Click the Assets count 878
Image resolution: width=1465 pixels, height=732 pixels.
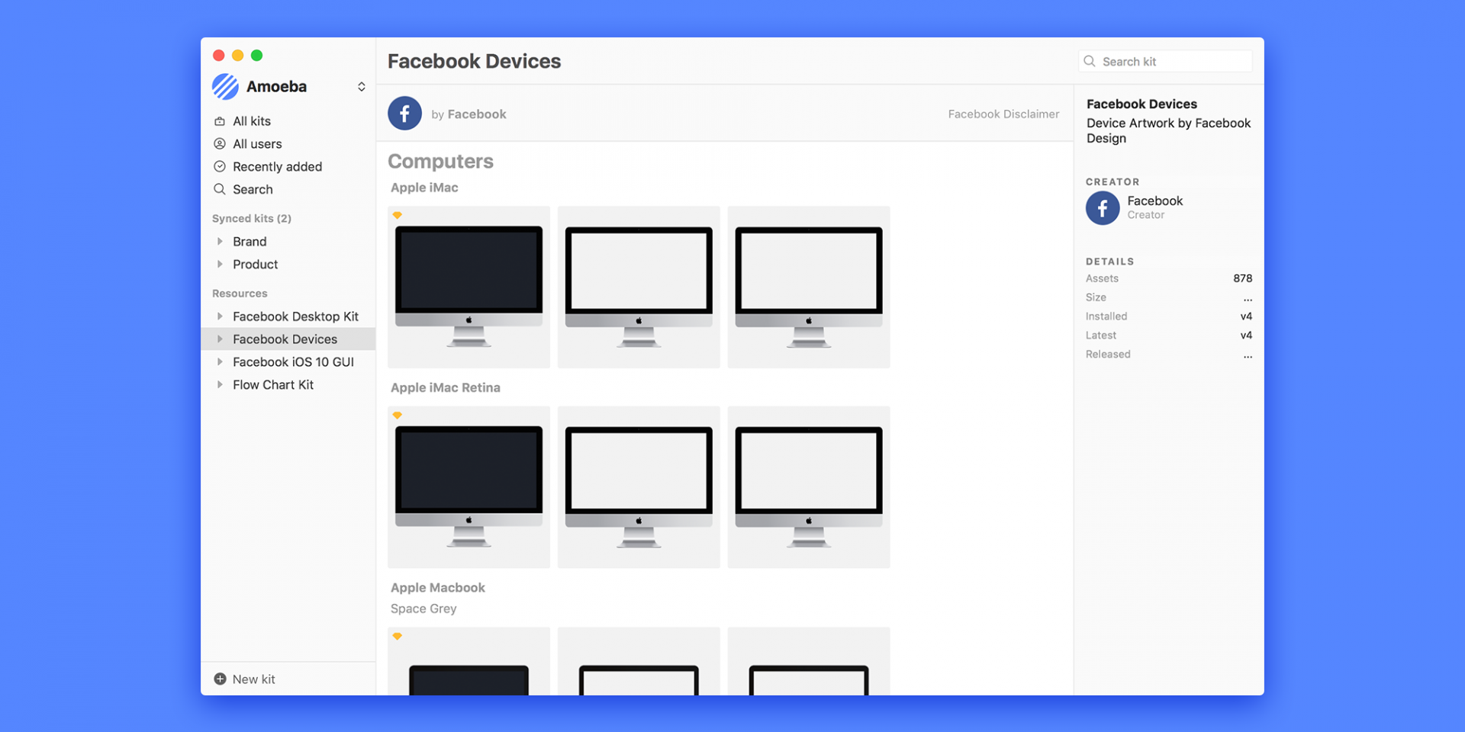pyautogui.click(x=1243, y=278)
